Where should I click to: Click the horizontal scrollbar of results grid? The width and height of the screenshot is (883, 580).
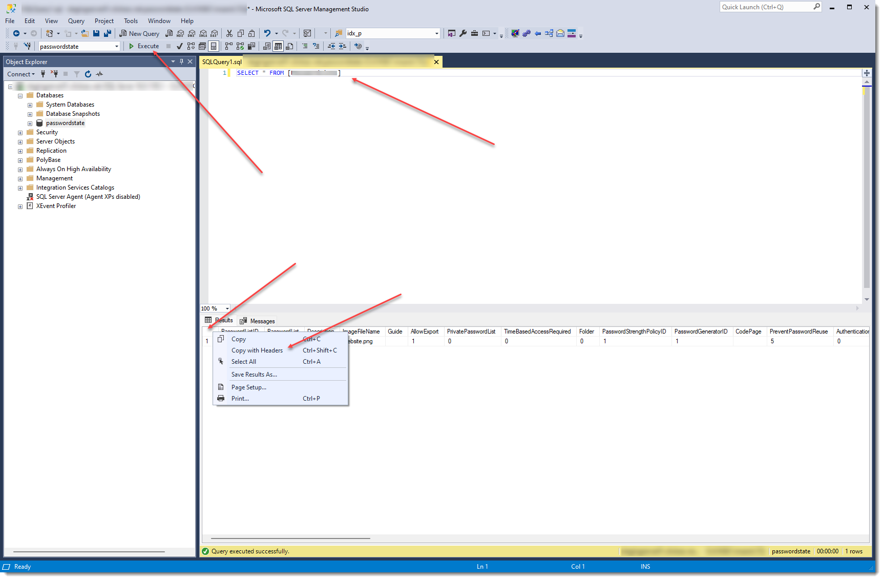(290, 538)
